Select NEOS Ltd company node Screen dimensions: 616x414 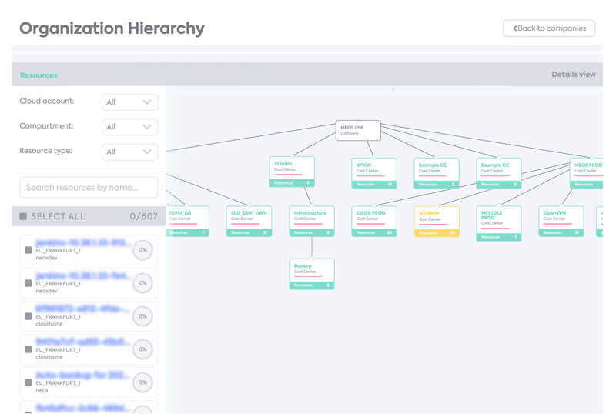(x=358, y=130)
